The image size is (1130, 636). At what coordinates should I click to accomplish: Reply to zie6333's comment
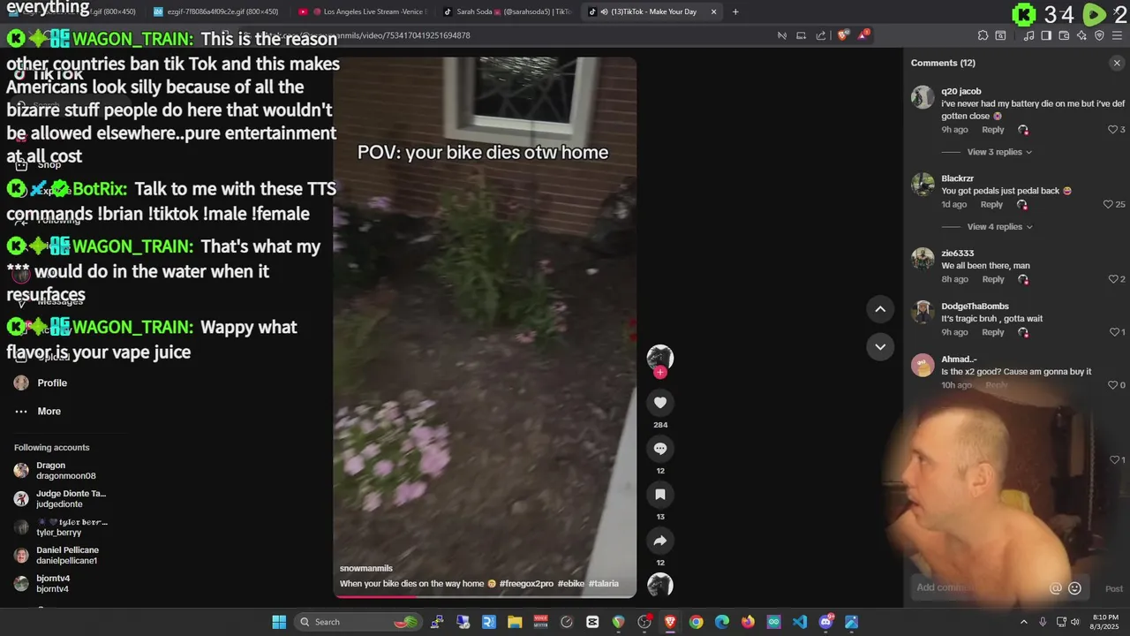click(993, 279)
